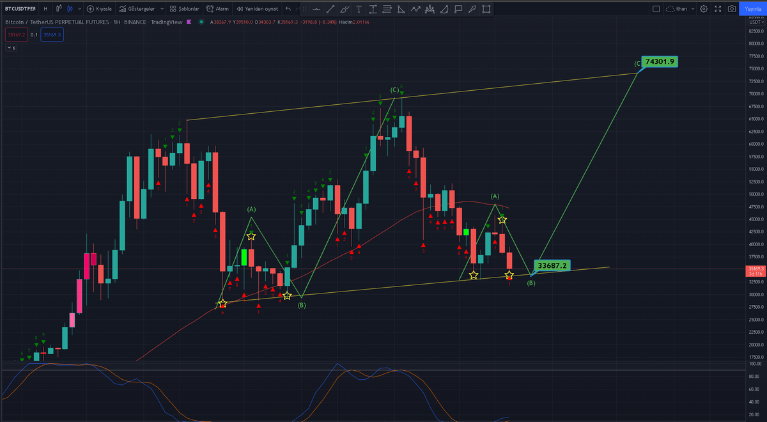Click the top (C) wave label
The height and width of the screenshot is (422, 767).
click(395, 90)
